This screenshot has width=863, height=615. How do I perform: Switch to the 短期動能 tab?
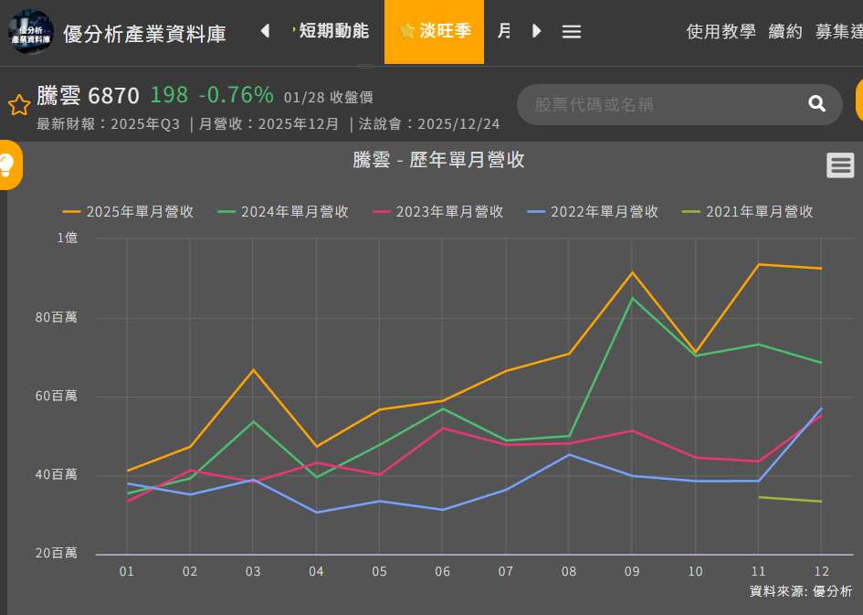[x=333, y=31]
